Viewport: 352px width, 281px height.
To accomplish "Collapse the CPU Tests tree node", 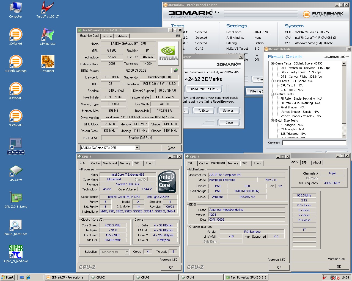I will point(272,81).
